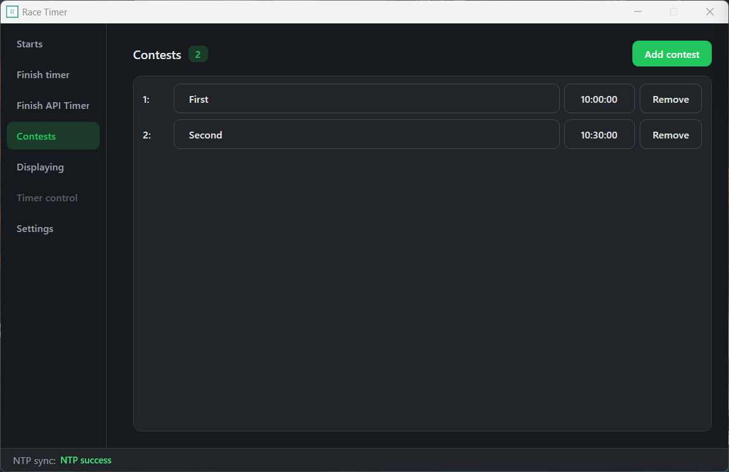Click the Contests page heading
The image size is (729, 472).
coord(157,55)
